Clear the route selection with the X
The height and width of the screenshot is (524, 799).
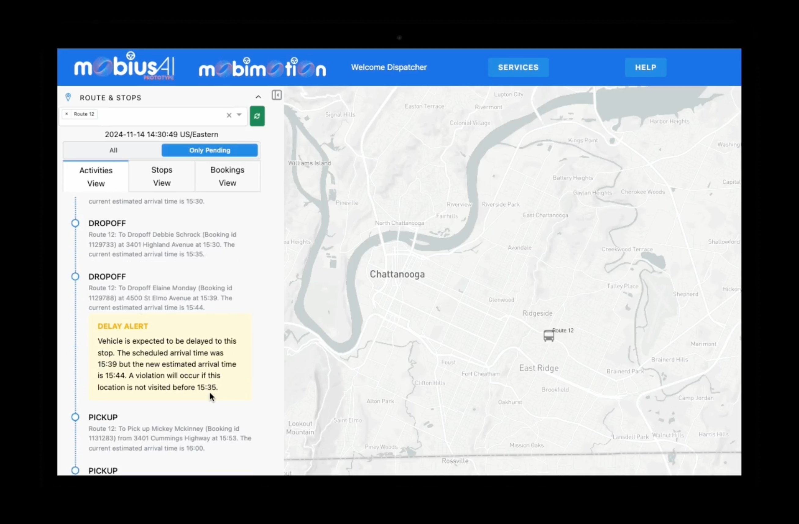[x=229, y=115]
